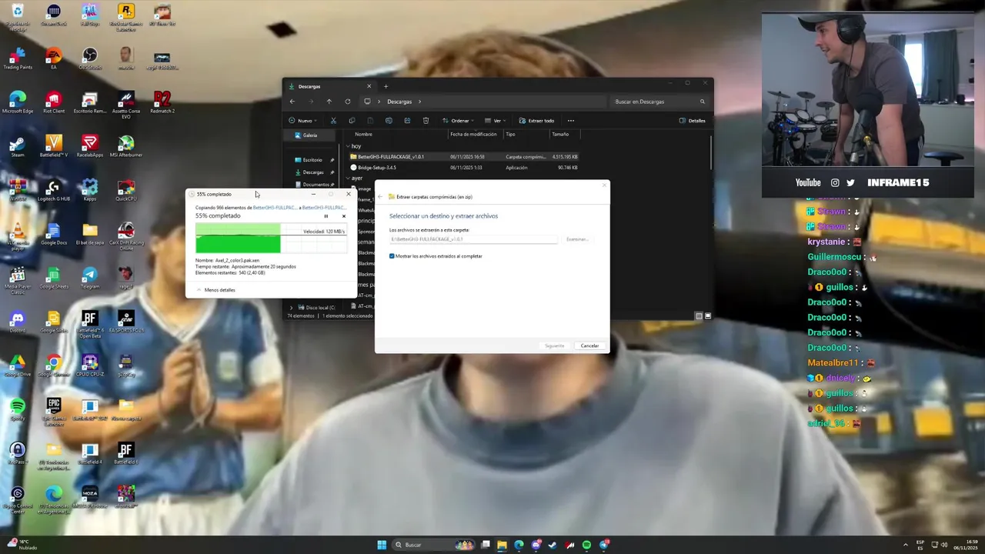Viewport: 985px width, 554px height.
Task: Open the Ver dropdown menu
Action: click(x=496, y=121)
